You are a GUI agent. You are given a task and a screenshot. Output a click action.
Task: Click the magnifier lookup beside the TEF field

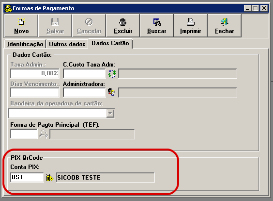coord(43,134)
